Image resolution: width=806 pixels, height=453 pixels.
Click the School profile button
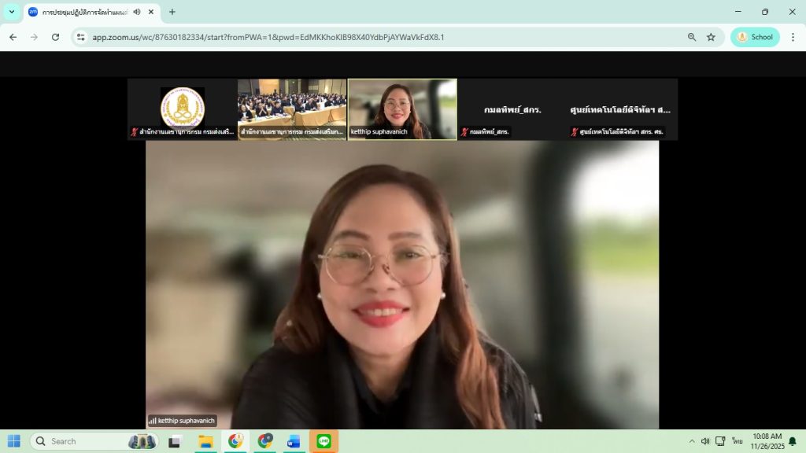point(755,37)
